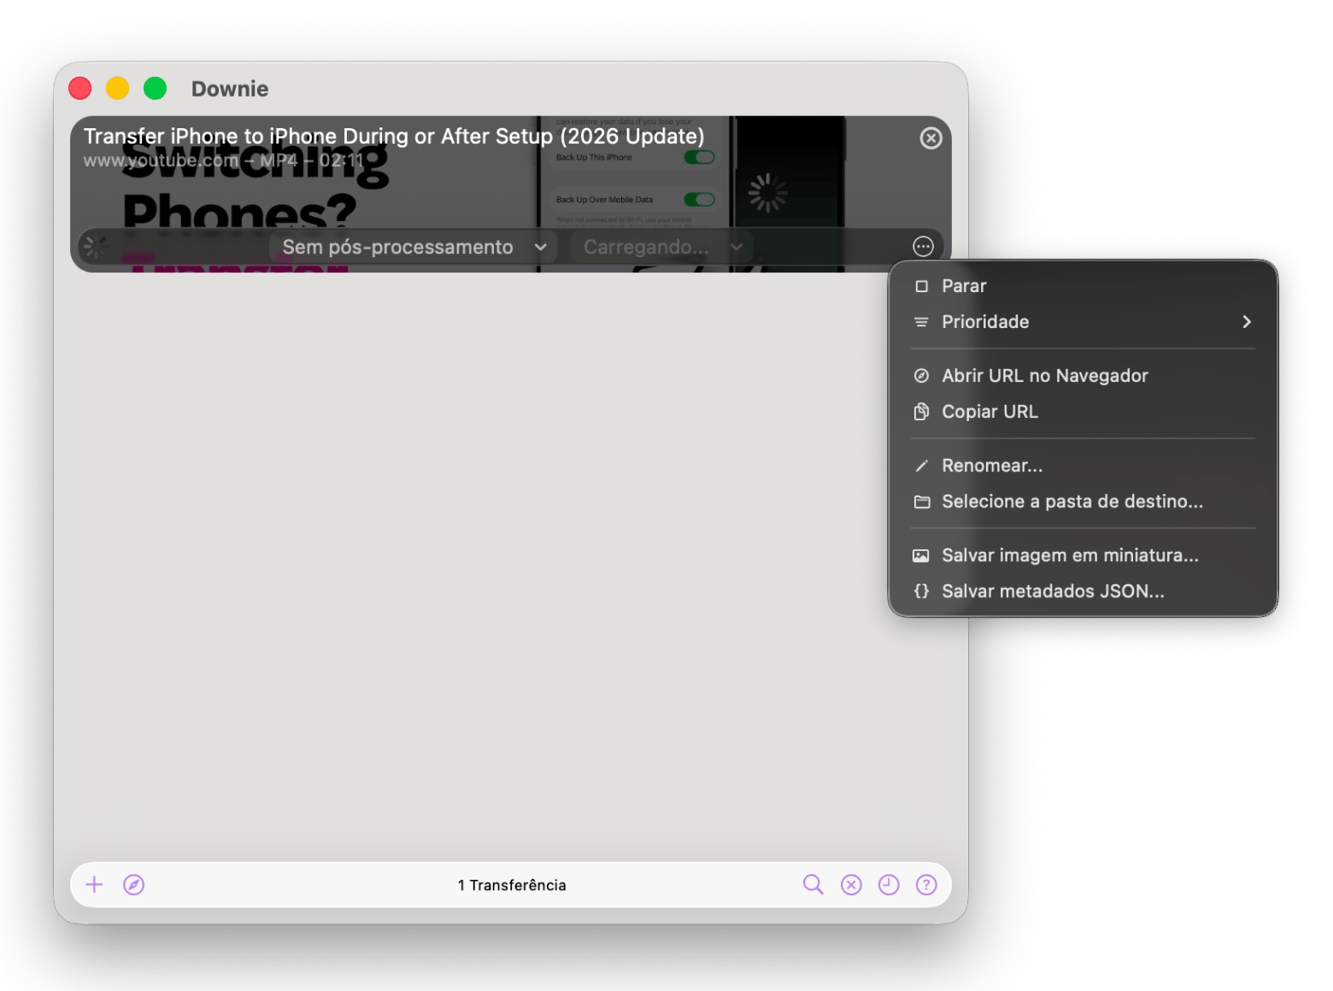Viewport: 1333px width, 991px height.
Task: Open the help question mark icon
Action: pyautogui.click(x=926, y=885)
